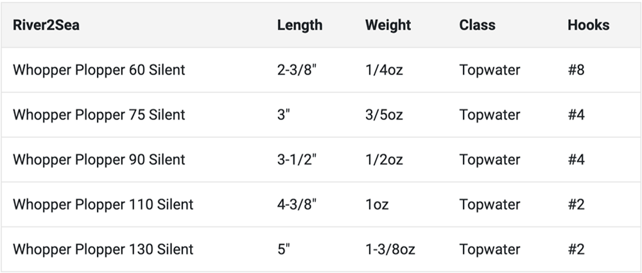Image resolution: width=642 pixels, height=273 pixels.
Task: Select the 3-1/2" length cell
Action: [x=297, y=159]
